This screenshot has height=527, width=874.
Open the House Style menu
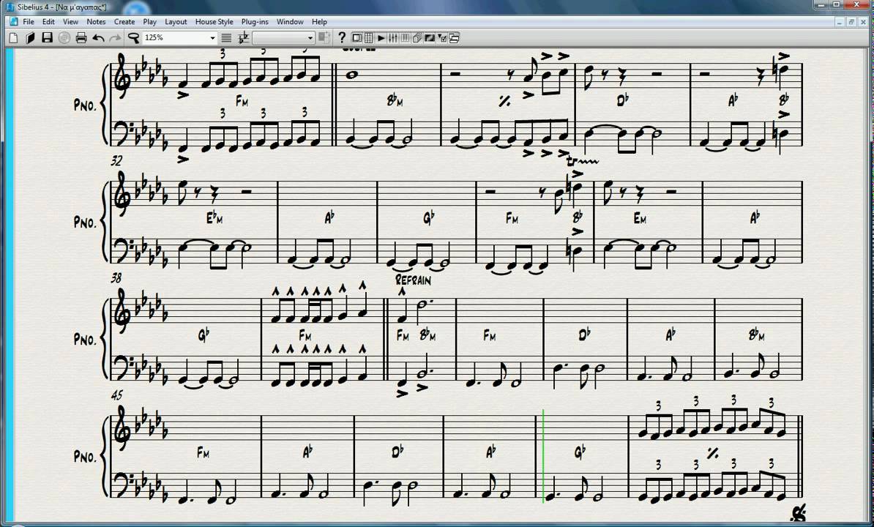214,22
